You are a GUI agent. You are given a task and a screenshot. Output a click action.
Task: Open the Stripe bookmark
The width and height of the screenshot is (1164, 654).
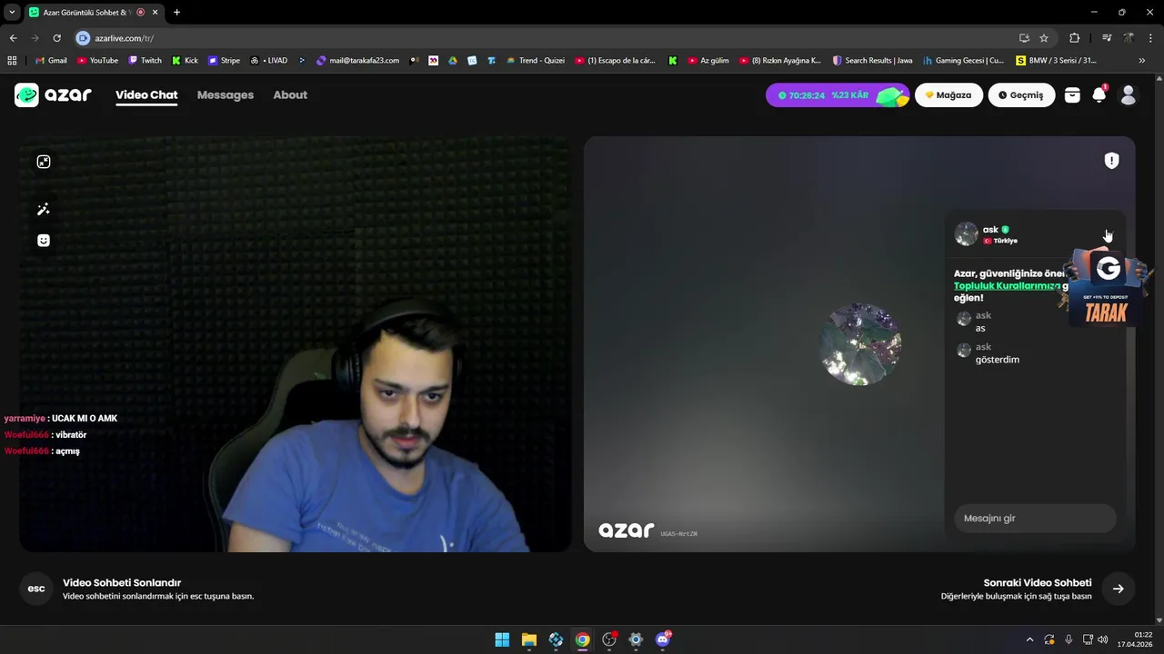coord(224,61)
